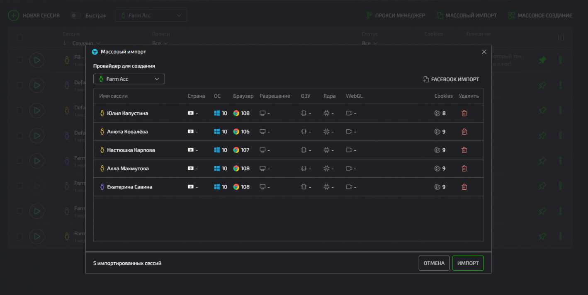Delete the Алла Махмутова session row

[x=464, y=169]
